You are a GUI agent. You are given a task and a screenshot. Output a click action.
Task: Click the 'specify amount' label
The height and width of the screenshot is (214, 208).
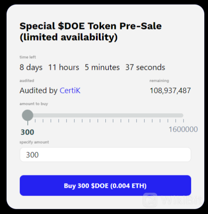[x=34, y=142]
